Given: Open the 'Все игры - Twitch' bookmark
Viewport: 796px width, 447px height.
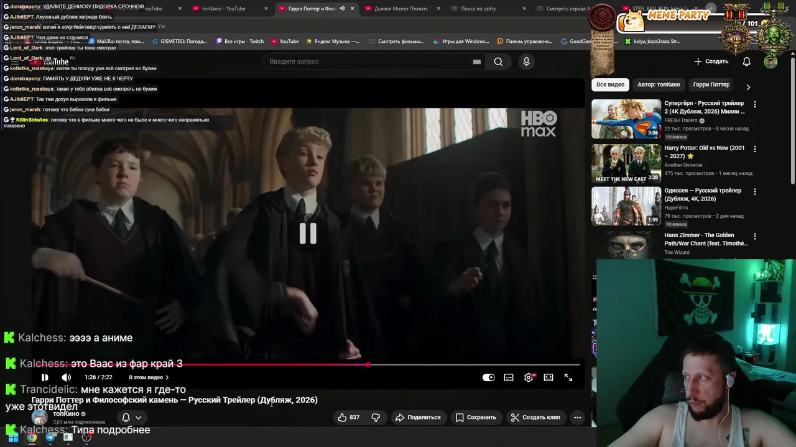Looking at the screenshot, I should coord(240,42).
